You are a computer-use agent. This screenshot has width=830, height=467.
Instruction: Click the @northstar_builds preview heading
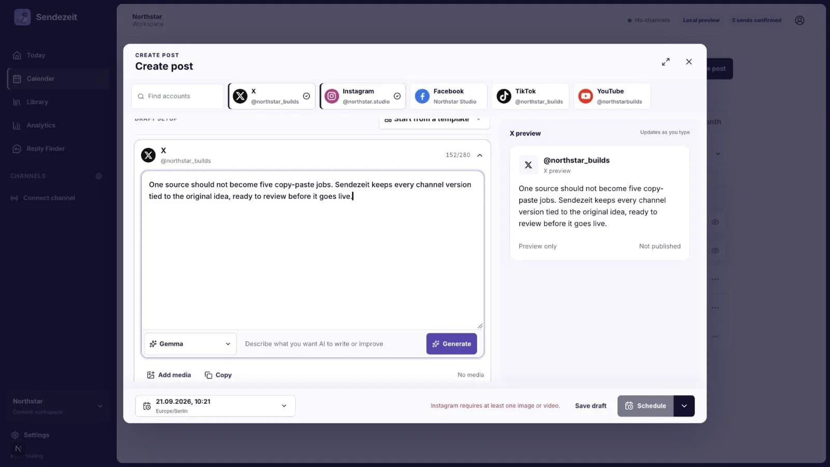click(x=576, y=160)
